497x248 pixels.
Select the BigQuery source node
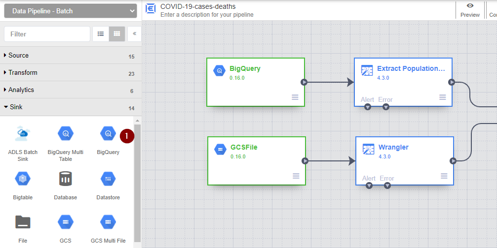[x=256, y=82]
